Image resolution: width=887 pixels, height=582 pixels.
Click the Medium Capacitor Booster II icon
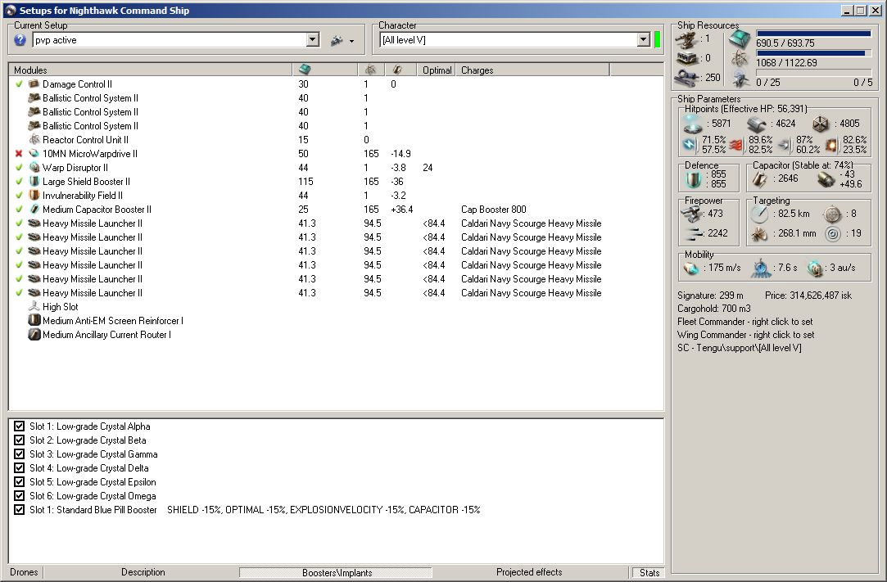34,210
